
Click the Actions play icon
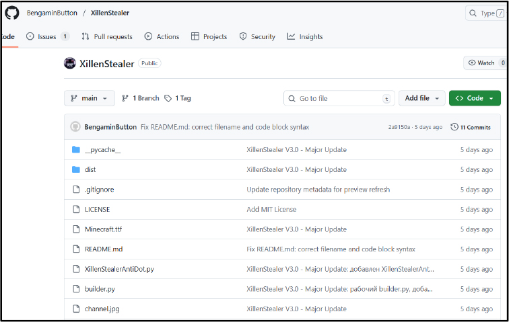(148, 36)
